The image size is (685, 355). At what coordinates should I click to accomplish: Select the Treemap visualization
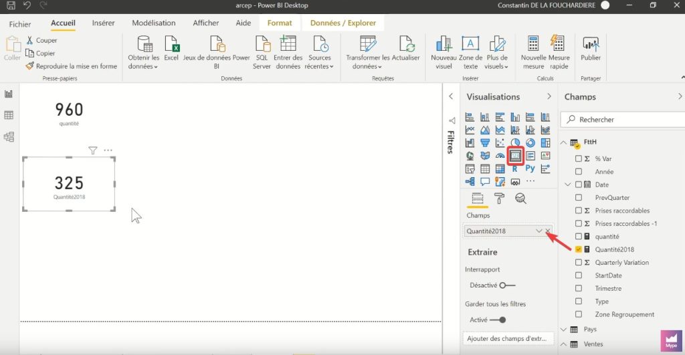pos(546,143)
